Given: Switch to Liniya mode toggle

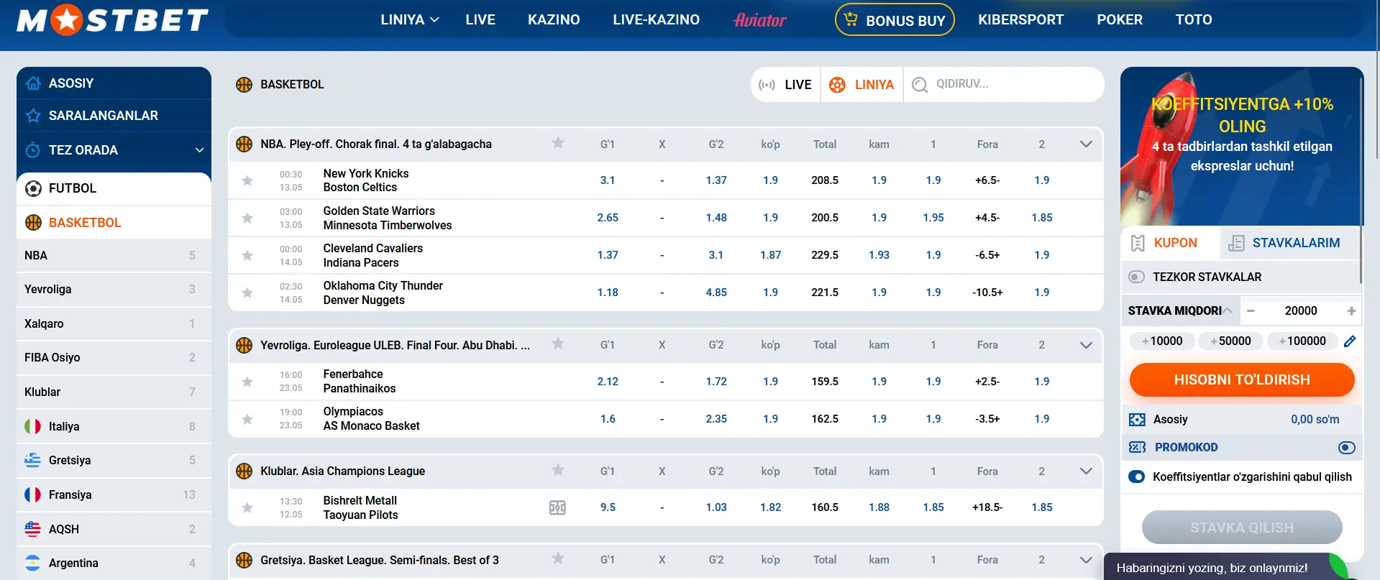Looking at the screenshot, I should pos(862,85).
